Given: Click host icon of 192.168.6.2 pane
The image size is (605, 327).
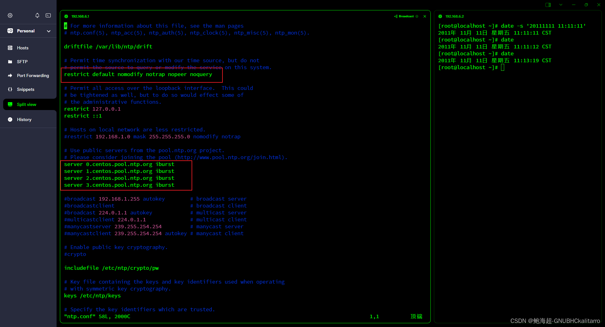Looking at the screenshot, I should click(440, 16).
